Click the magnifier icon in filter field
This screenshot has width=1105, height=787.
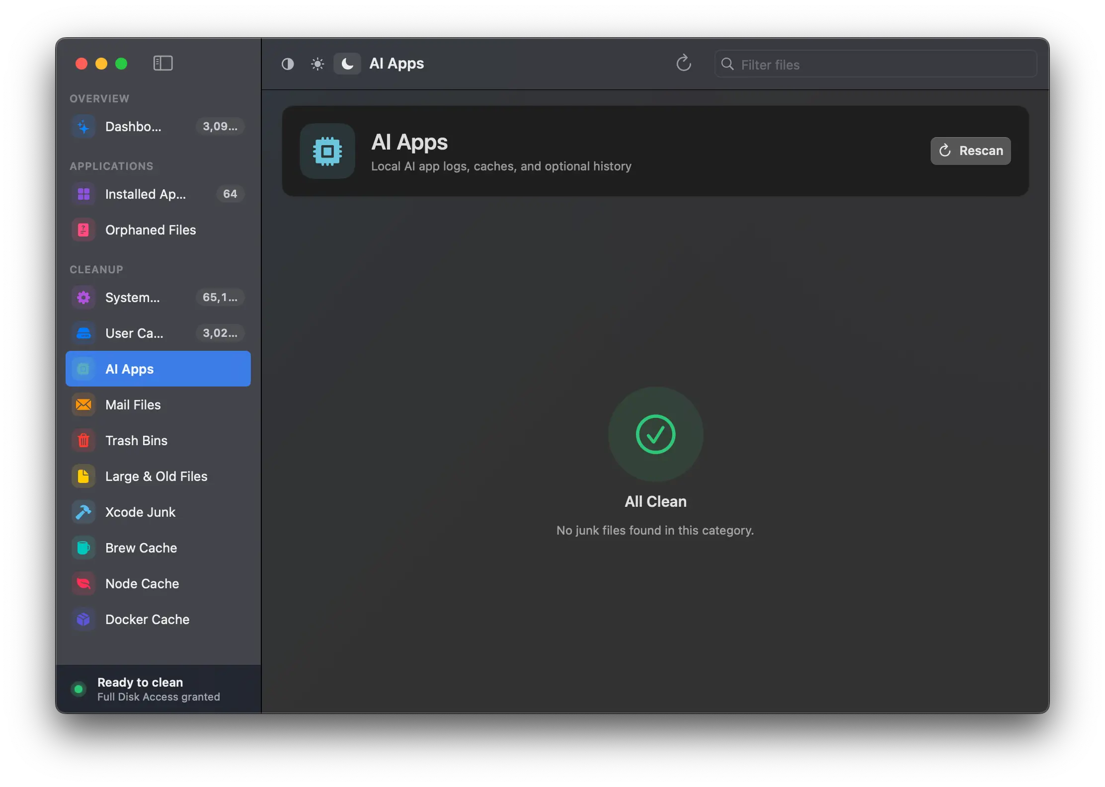(727, 64)
